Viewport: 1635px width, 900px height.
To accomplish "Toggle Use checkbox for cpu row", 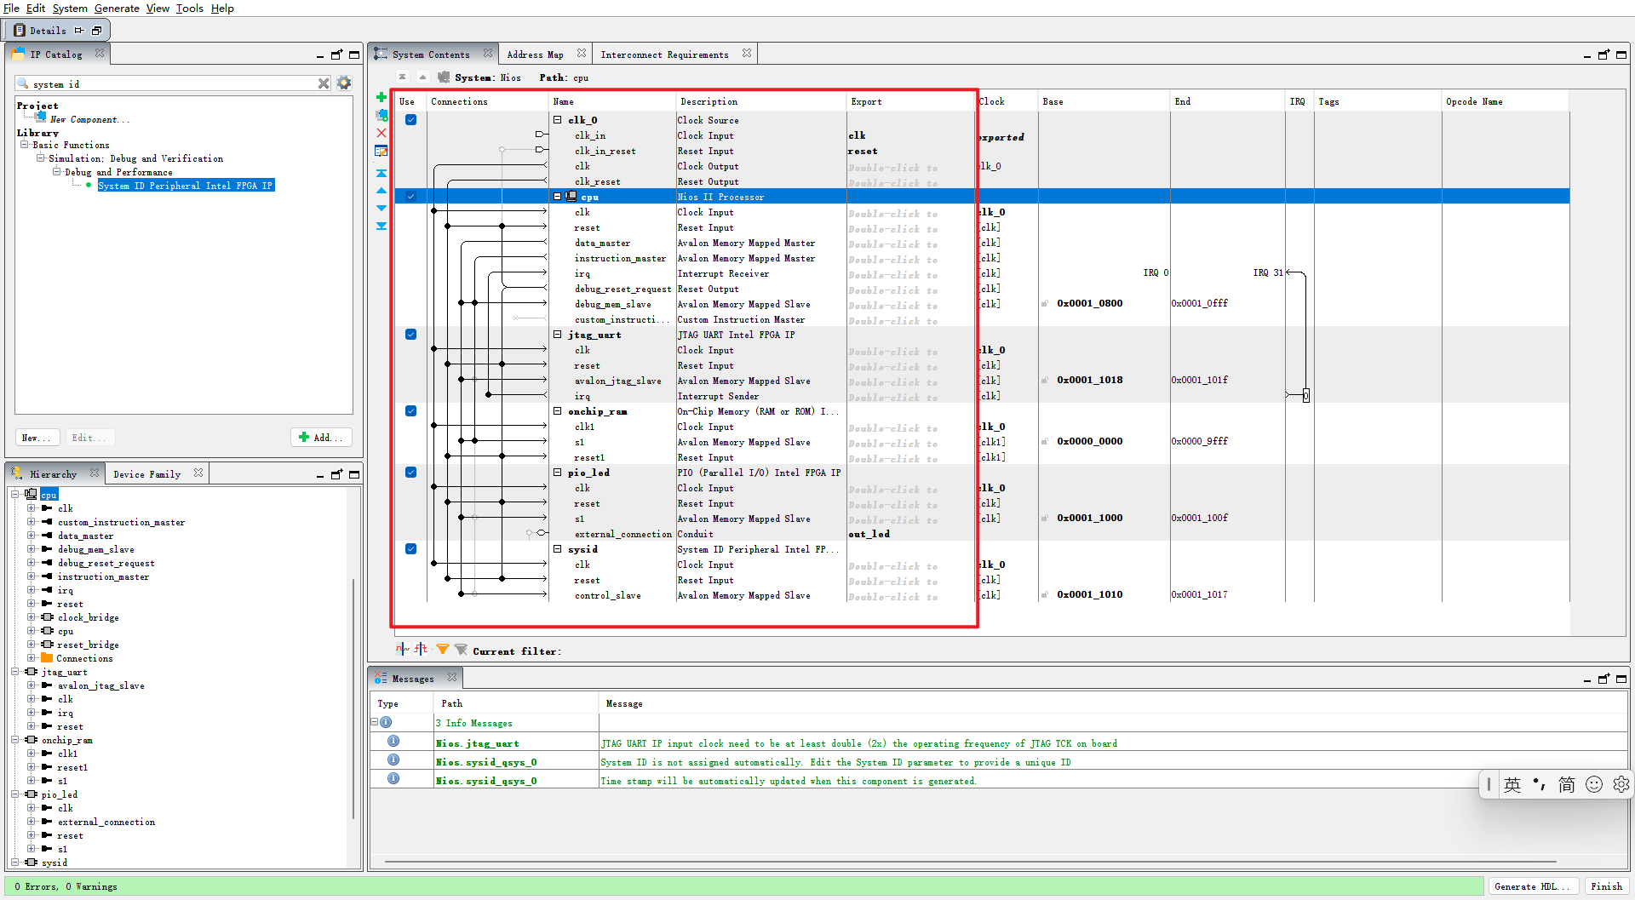I will pos(410,197).
